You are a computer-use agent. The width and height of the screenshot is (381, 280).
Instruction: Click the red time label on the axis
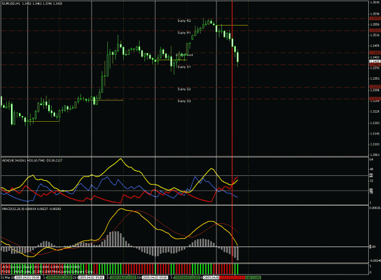coord(232,278)
